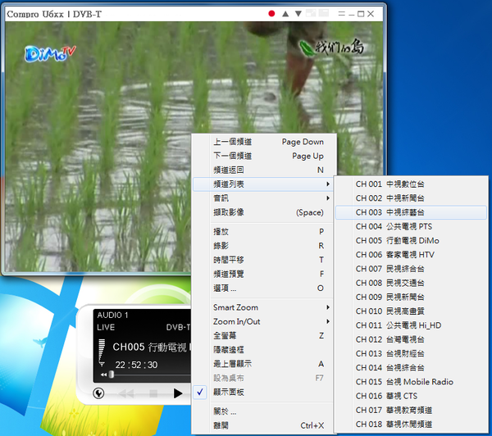Screen dimensions: 492x436
Task: Toggle 最上層顯示 menu entry
Action: 264,364
